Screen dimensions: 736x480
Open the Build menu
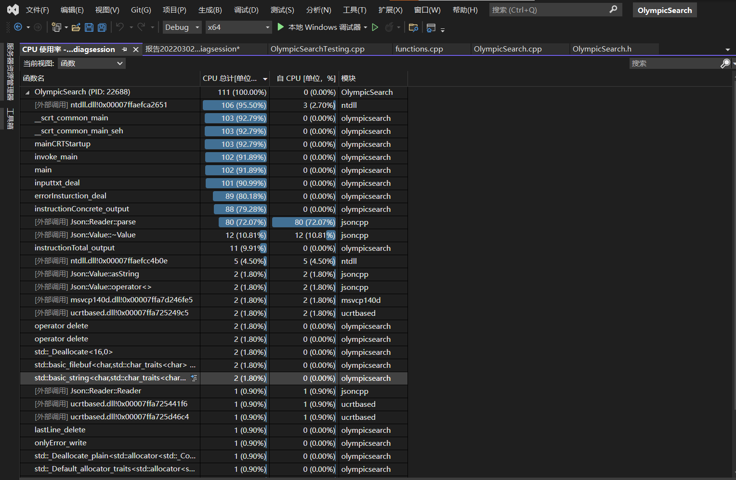click(x=210, y=10)
